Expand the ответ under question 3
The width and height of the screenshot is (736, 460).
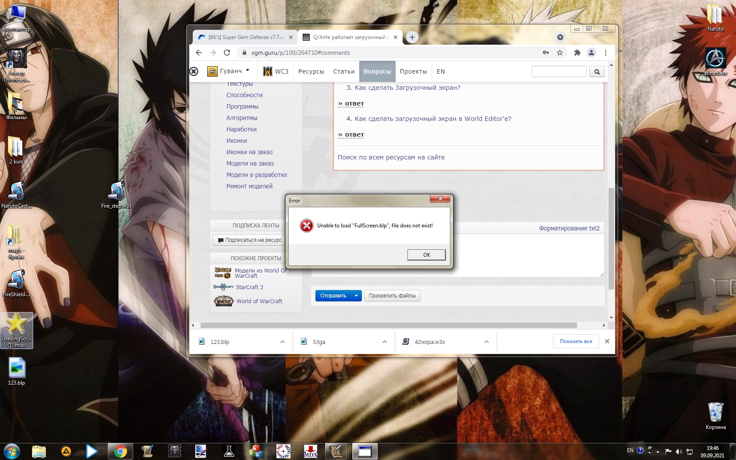(351, 103)
